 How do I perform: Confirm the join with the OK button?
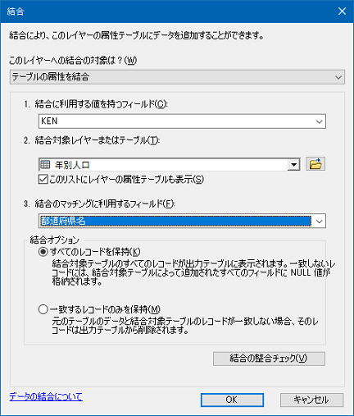[232, 400]
